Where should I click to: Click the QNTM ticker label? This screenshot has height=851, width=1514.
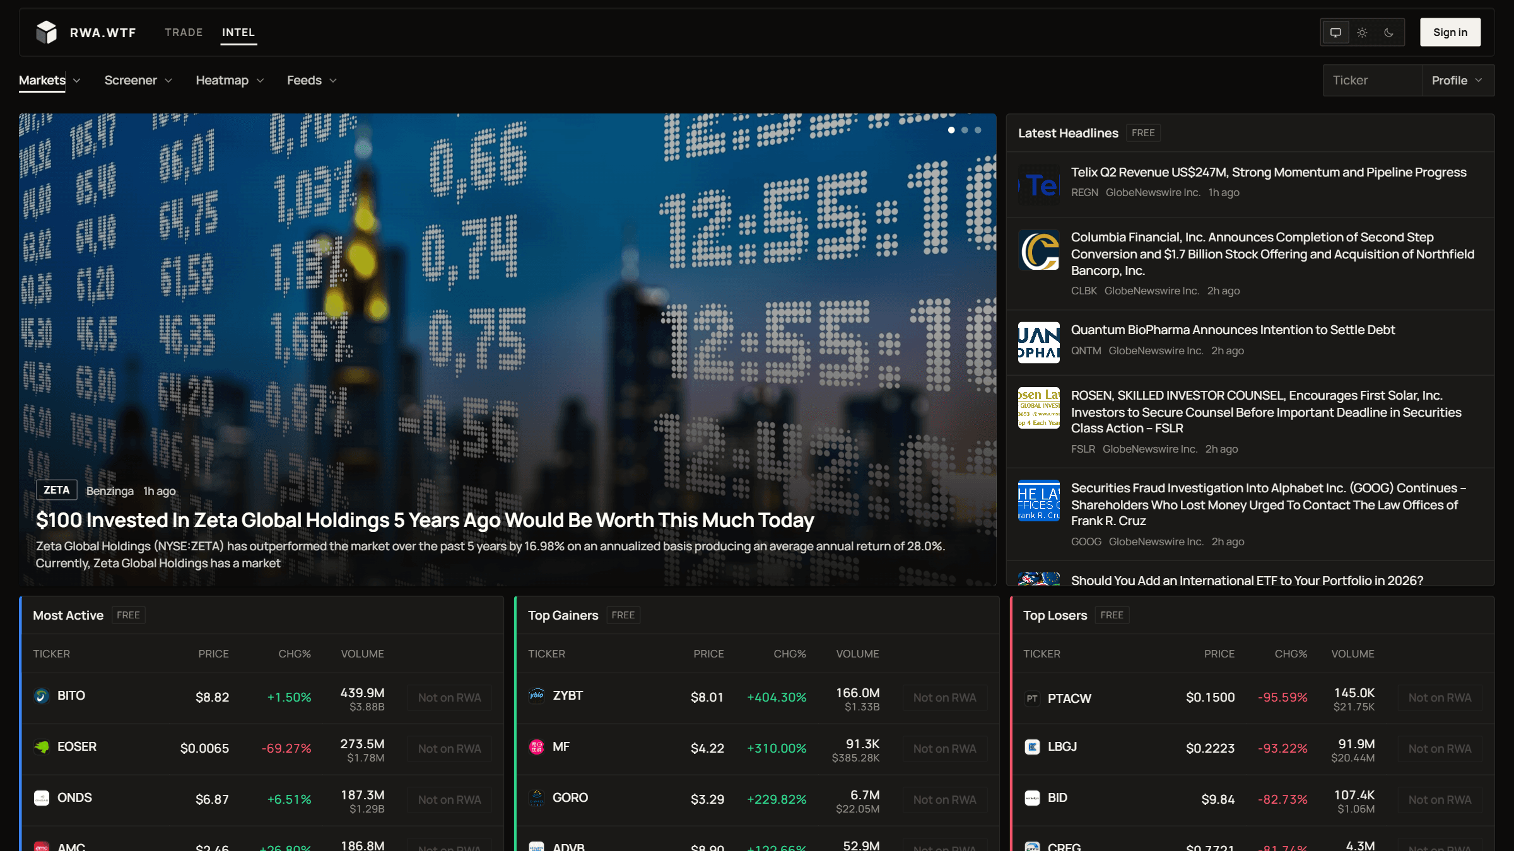[x=1086, y=350]
